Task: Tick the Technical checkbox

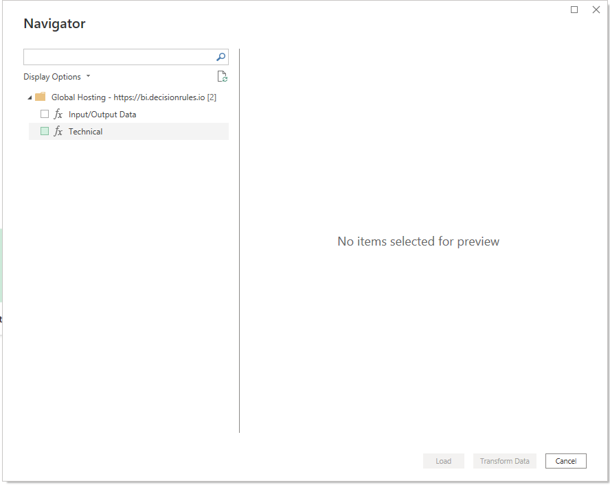Action: coord(45,132)
